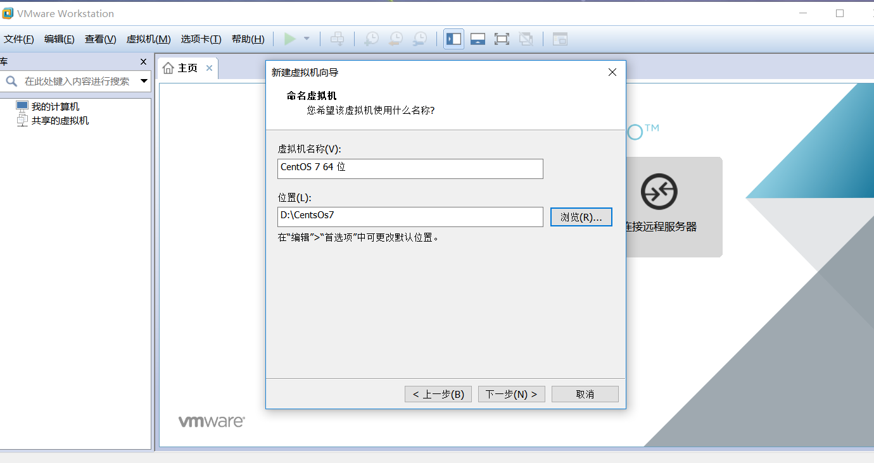Open the 文件(F) menu
This screenshot has width=874, height=463.
(x=19, y=39)
